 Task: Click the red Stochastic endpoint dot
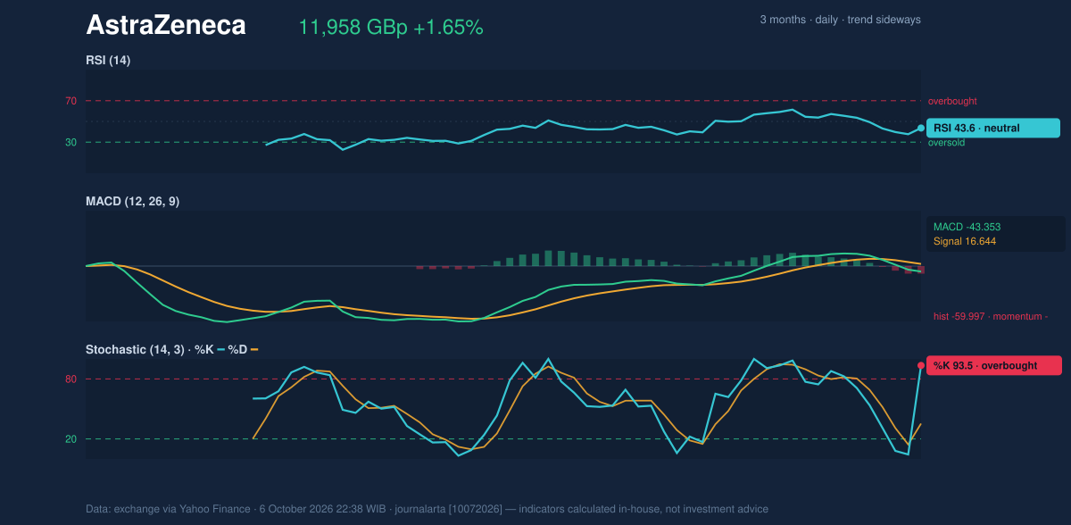click(921, 365)
